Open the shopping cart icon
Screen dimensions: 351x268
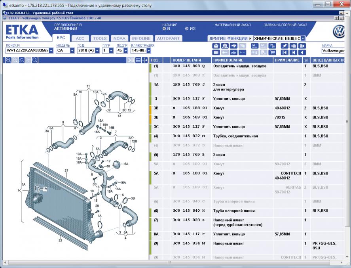coord(272,52)
